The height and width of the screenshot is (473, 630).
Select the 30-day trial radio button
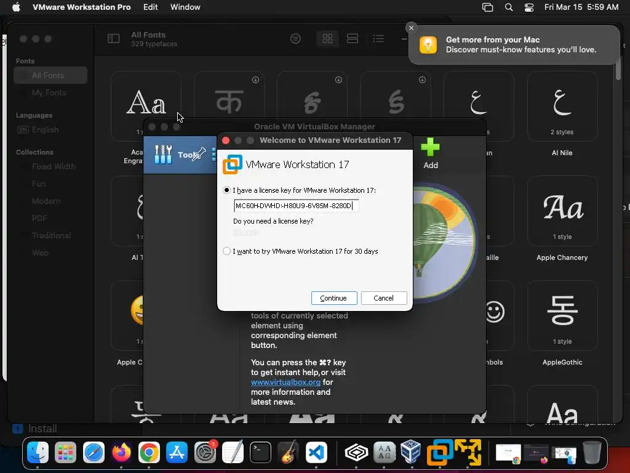[x=226, y=251]
